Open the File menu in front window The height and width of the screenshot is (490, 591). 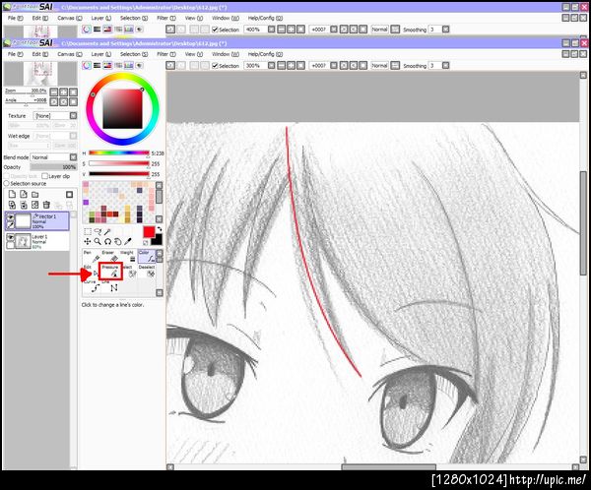(x=16, y=54)
